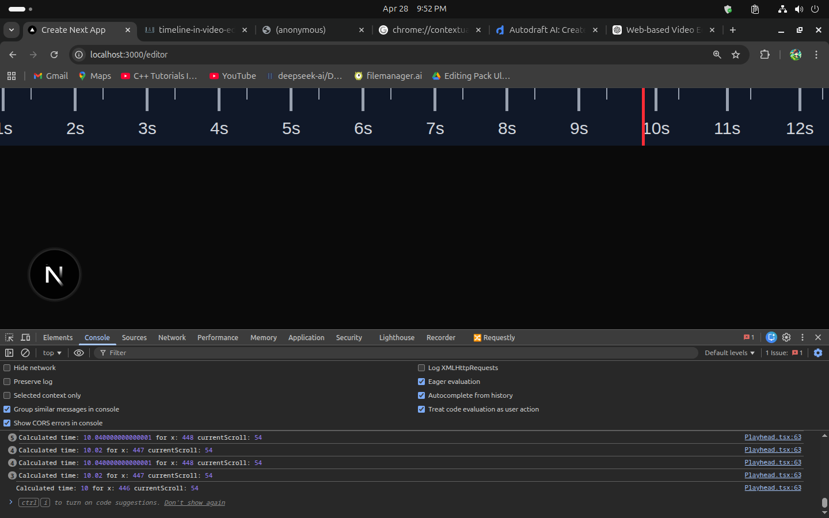
Task: Show the apps grid in the bookmarks bar
Action: pyautogui.click(x=12, y=76)
